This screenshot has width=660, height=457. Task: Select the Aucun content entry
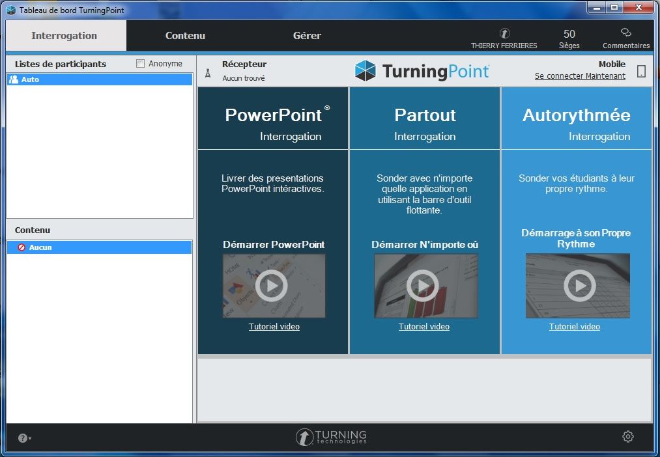click(100, 247)
